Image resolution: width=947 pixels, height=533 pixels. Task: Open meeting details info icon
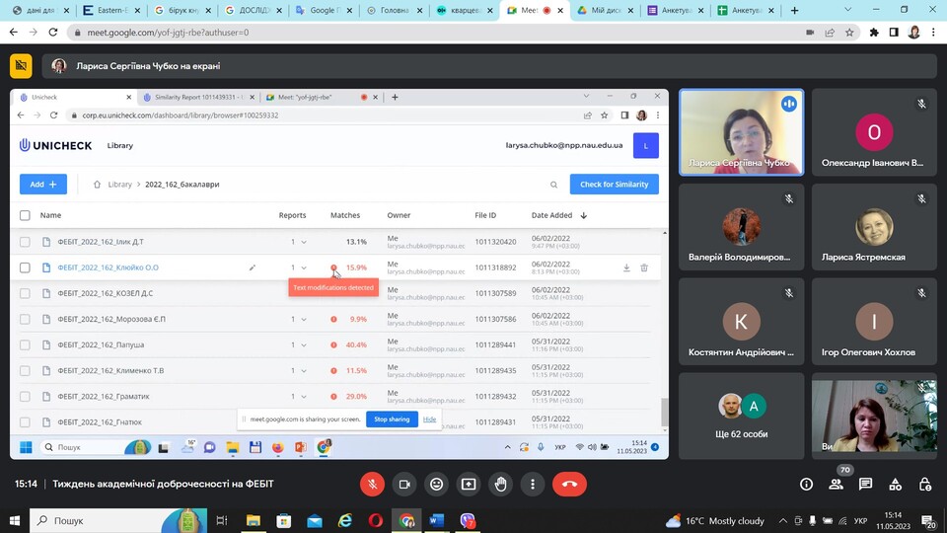click(807, 485)
